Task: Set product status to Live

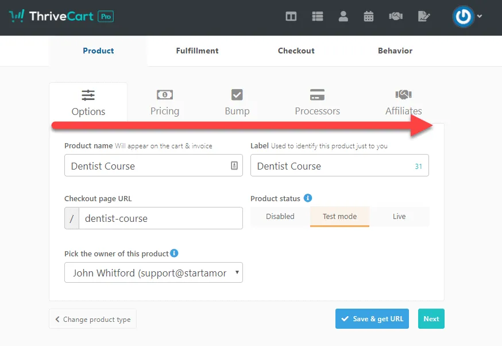Action: click(x=399, y=217)
